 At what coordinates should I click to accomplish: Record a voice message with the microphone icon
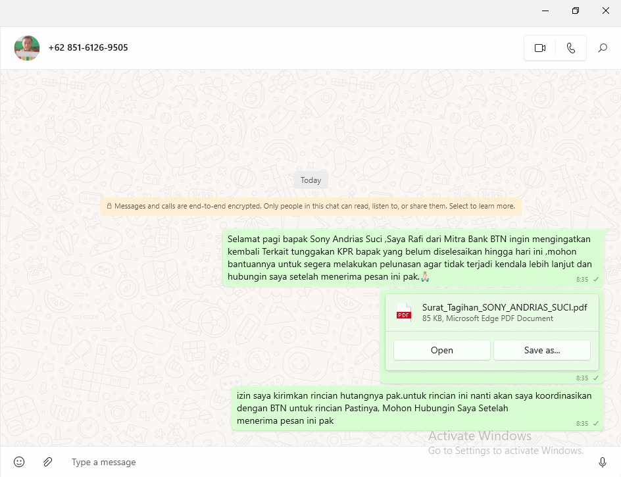tap(602, 462)
